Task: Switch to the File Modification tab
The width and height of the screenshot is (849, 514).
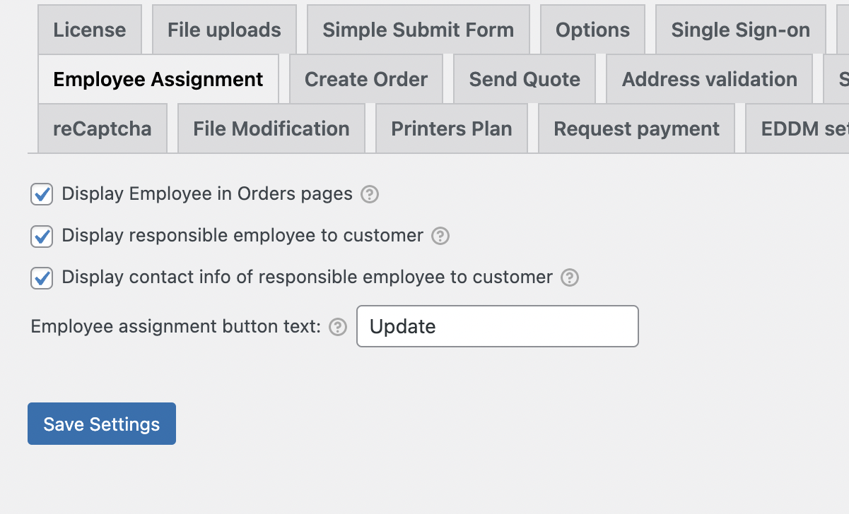Action: [271, 128]
